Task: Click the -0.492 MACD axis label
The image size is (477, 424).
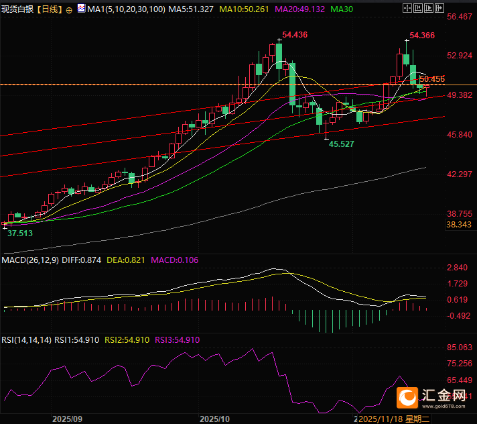Action: [459, 316]
